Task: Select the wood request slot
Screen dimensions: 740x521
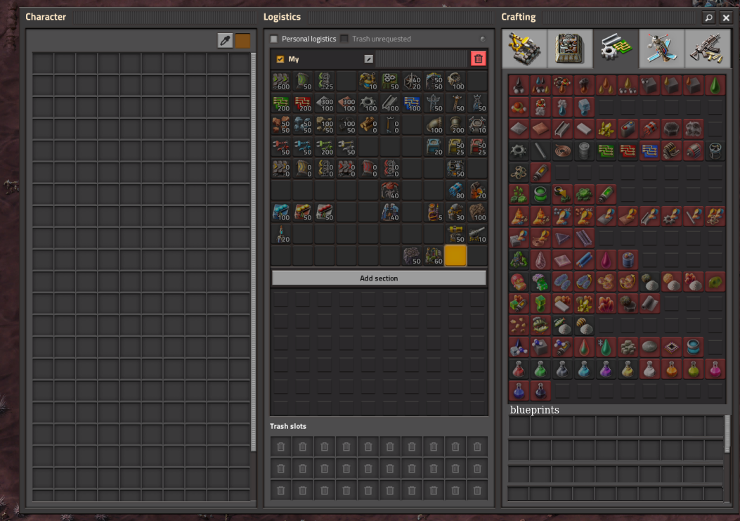Action: [x=368, y=124]
